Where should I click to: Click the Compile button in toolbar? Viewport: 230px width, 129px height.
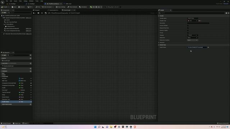coord(4,7)
